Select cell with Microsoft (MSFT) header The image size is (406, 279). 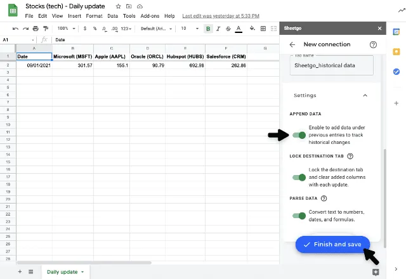coord(73,56)
